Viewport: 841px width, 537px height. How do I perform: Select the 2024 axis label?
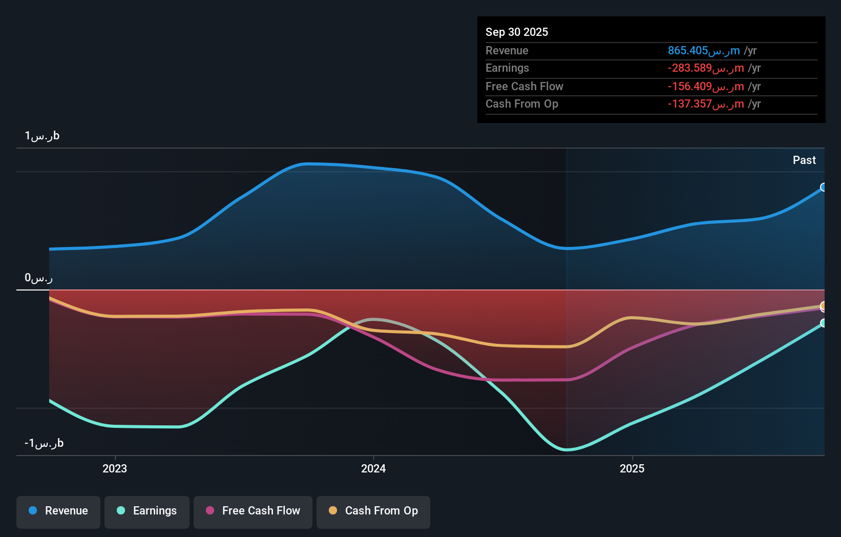tap(373, 468)
